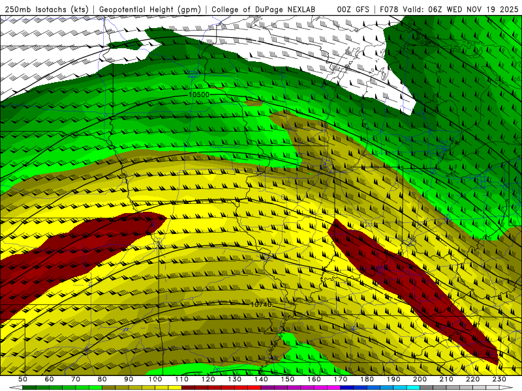522x391 pixels.
Task: Click the 180 value on the color scale
Action: coord(367,379)
